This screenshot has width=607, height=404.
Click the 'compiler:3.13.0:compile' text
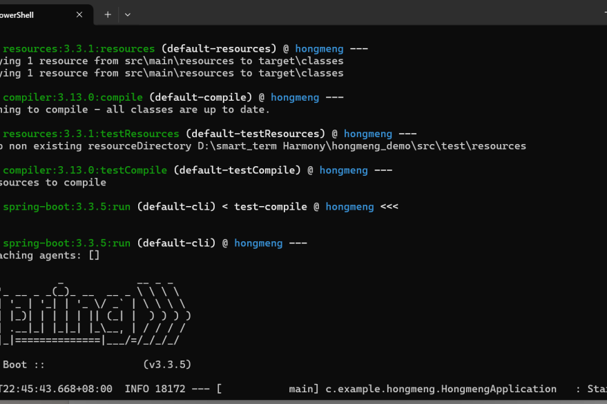(73, 97)
